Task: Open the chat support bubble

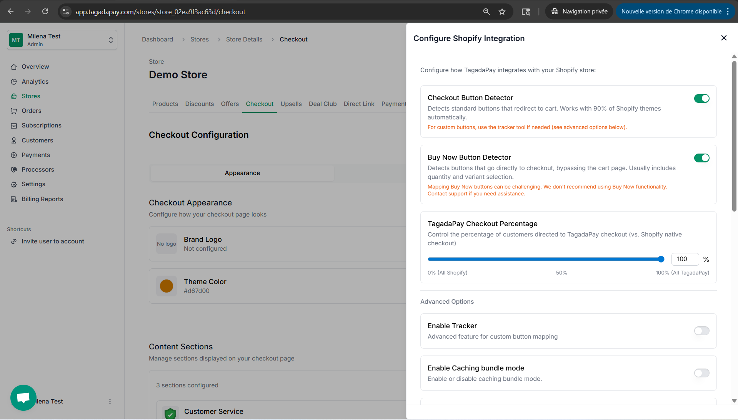Action: click(x=23, y=398)
